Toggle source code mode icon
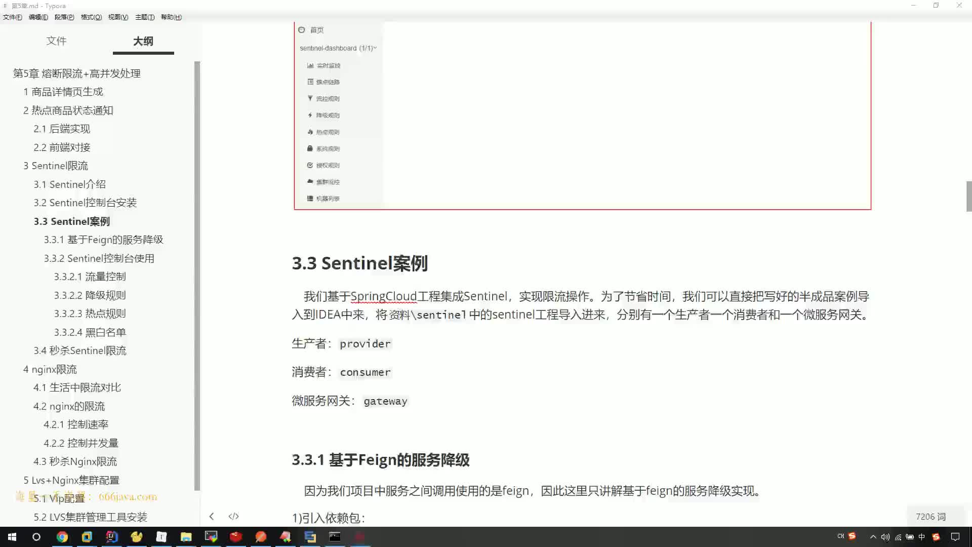The height and width of the screenshot is (547, 972). (233, 517)
